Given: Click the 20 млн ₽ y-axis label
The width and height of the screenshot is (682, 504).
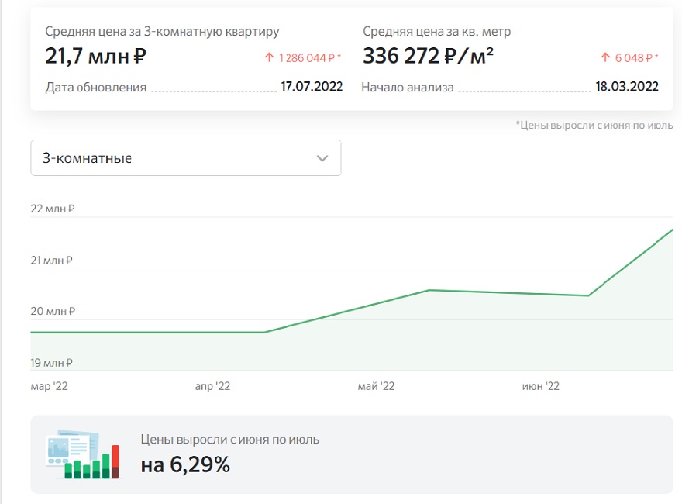Looking at the screenshot, I should pos(53,311).
